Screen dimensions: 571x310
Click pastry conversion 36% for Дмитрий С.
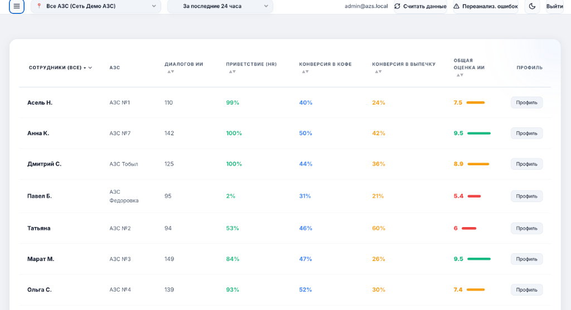(379, 164)
